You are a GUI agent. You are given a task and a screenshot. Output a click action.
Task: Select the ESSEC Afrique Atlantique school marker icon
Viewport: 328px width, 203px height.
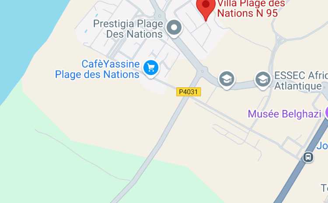[x=263, y=80]
